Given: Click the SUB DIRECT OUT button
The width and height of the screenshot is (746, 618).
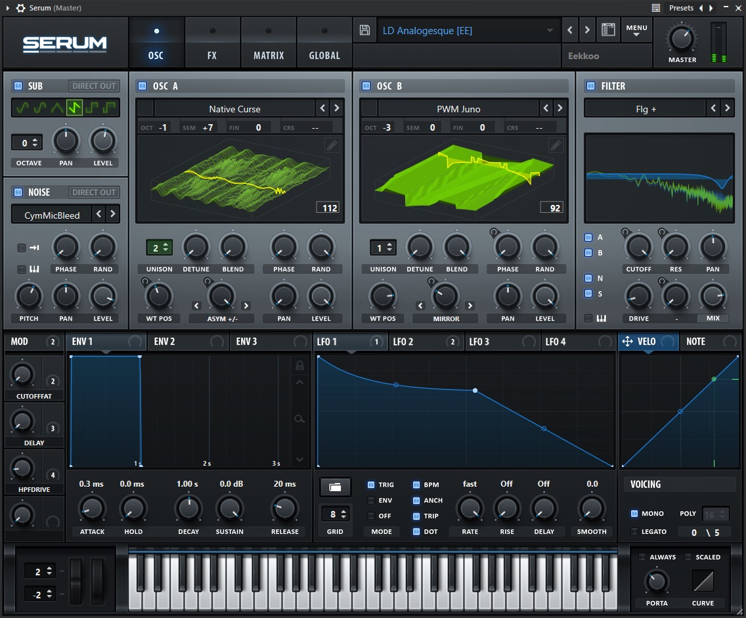Looking at the screenshot, I should (x=94, y=86).
